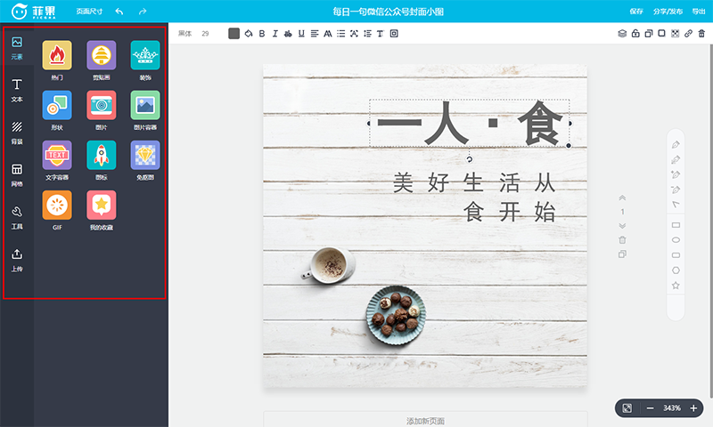Click the 导出 export button
This screenshot has width=713, height=427.
tap(699, 12)
